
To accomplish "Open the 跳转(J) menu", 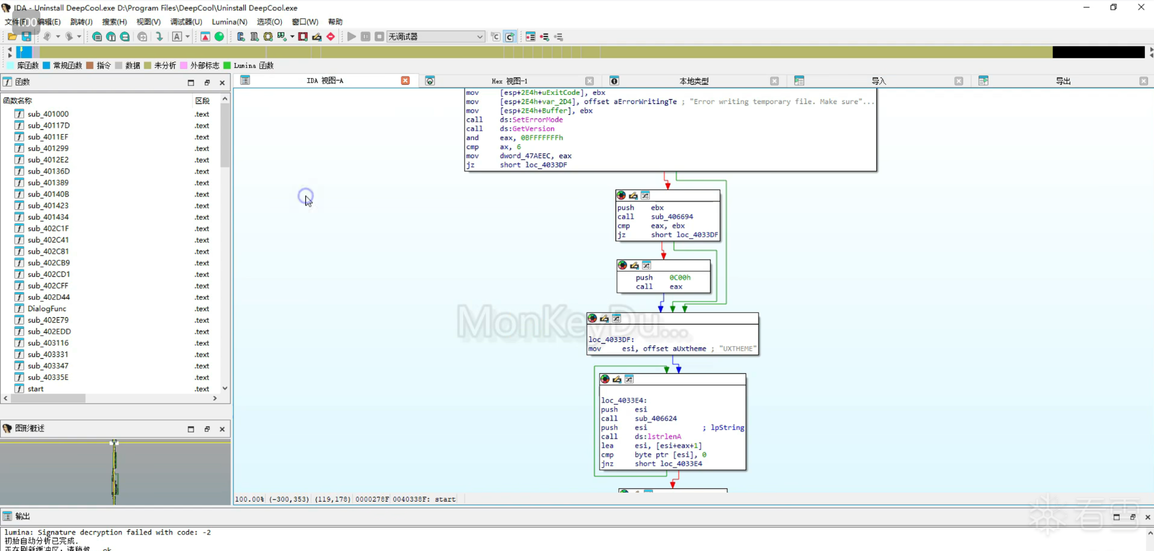I will click(81, 22).
